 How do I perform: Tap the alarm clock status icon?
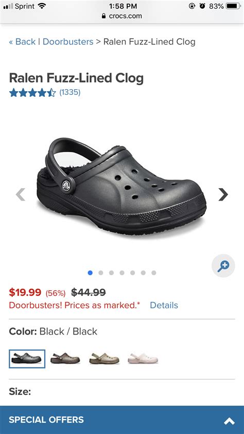tap(202, 6)
